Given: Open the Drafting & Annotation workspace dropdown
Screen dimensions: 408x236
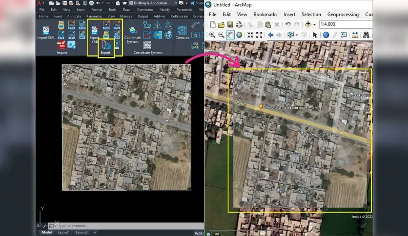Looking at the screenshot, I should [x=151, y=3].
